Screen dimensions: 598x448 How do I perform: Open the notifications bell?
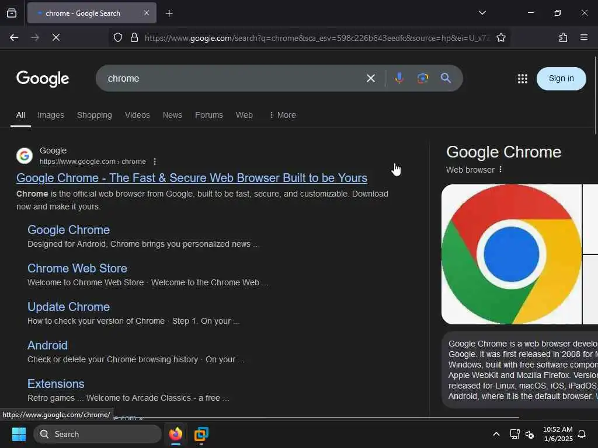point(582,434)
